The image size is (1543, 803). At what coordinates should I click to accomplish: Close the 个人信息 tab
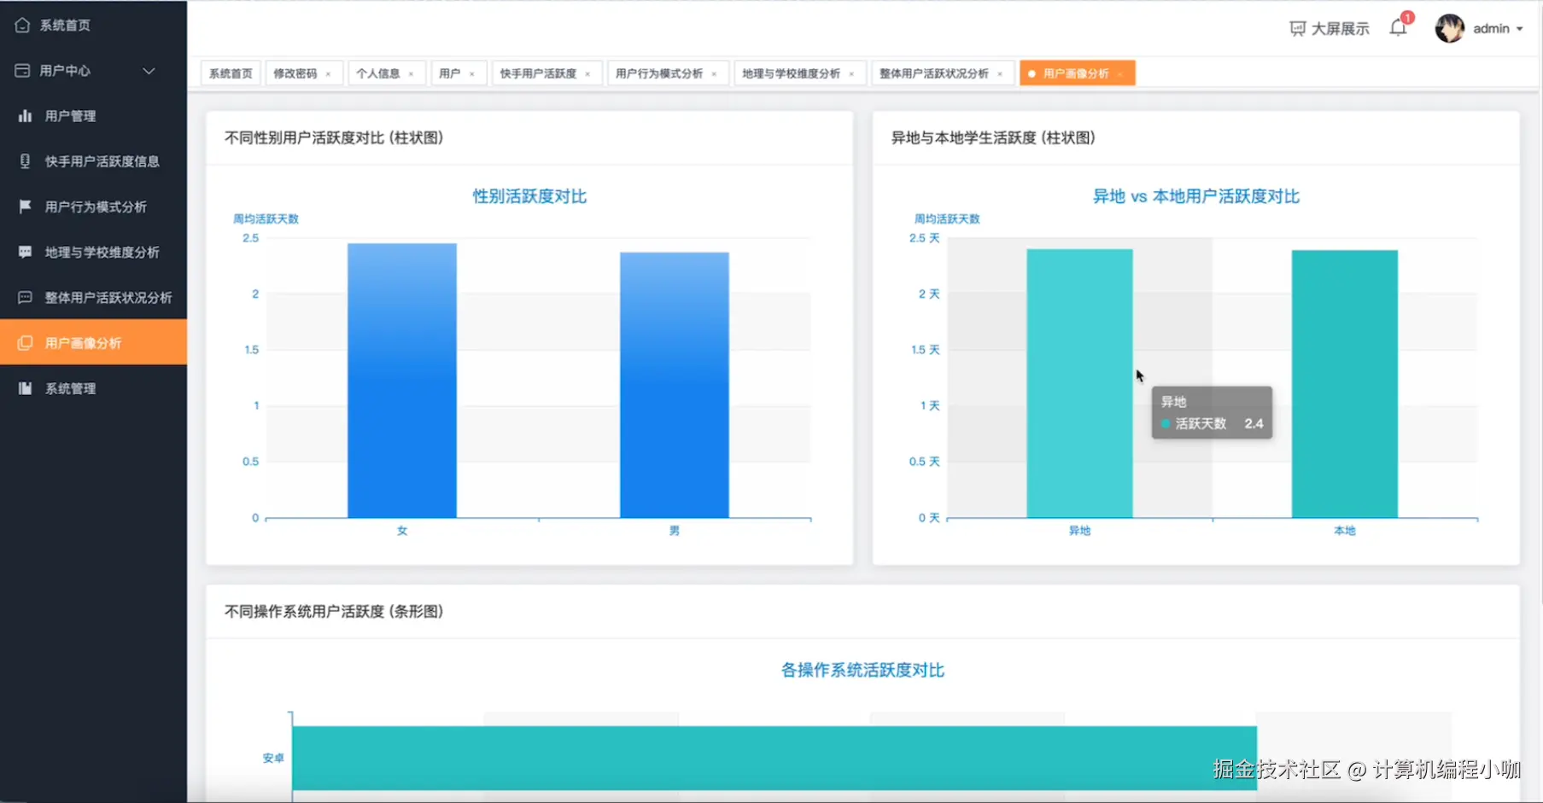411,74
